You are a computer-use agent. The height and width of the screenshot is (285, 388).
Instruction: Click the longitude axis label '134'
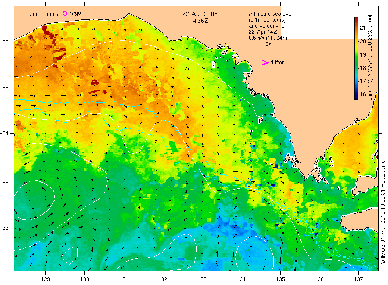(x=241, y=279)
